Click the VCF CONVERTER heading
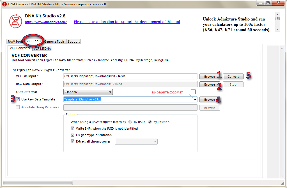 pos(29,55)
